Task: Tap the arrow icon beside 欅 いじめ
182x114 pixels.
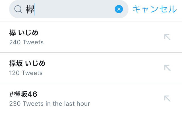Action: coord(167,37)
